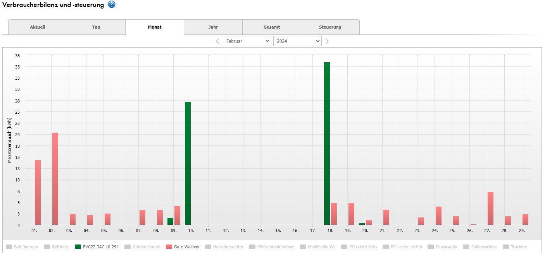
Task: Select the red bar on day 18
Action: click(x=334, y=214)
